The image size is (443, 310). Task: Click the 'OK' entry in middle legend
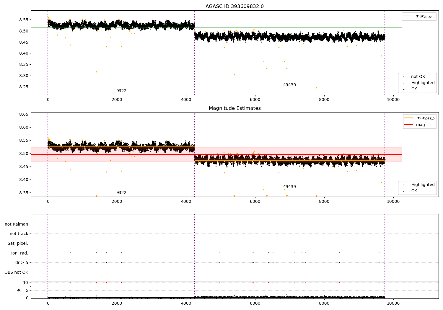point(414,191)
